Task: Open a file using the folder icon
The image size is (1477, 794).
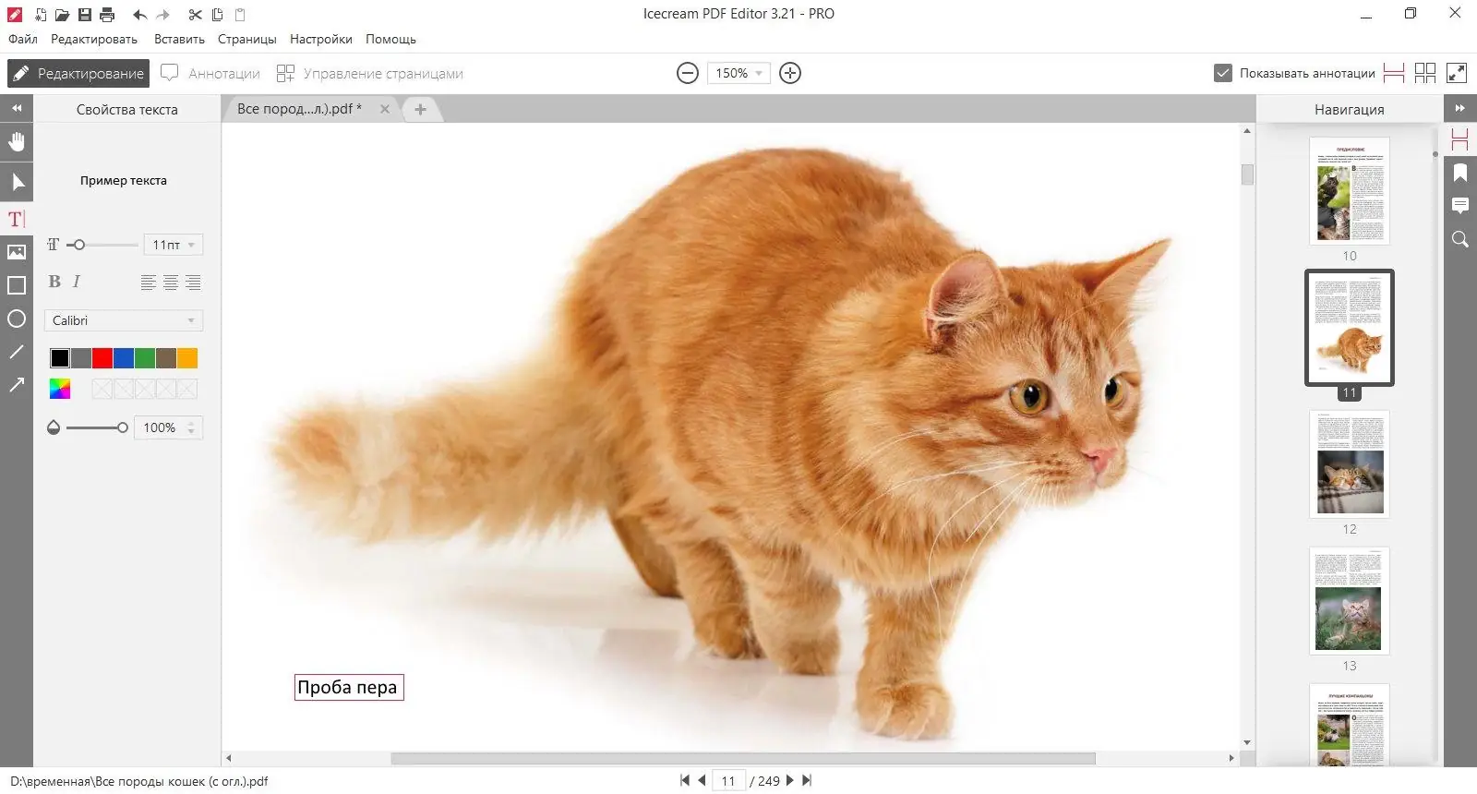Action: tap(62, 15)
